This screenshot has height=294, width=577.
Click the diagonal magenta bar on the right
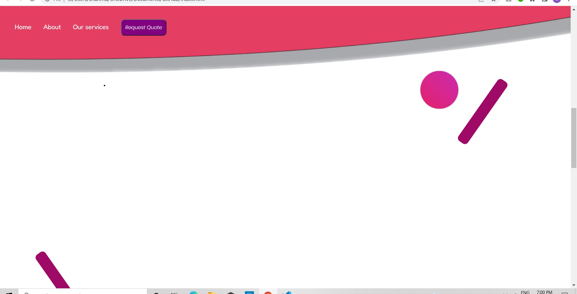click(482, 112)
